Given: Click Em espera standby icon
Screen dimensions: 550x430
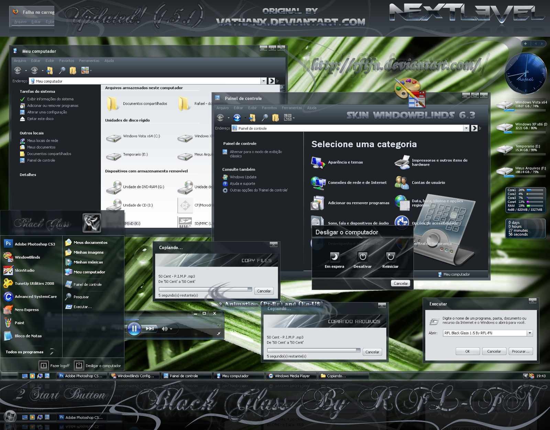Looking at the screenshot, I should [334, 257].
